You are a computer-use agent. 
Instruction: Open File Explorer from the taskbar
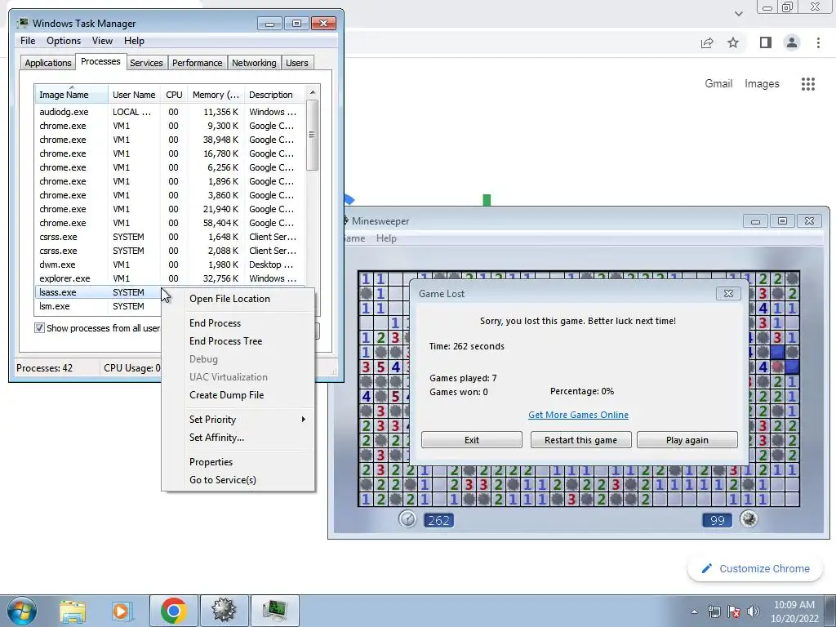tap(73, 611)
